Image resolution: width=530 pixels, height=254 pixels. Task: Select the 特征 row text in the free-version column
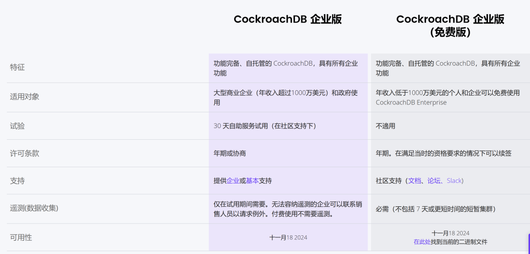coord(448,68)
